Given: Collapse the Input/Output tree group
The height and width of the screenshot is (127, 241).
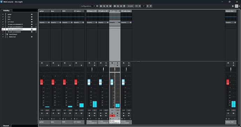Looking at the screenshot, I should [x=7, y=34].
